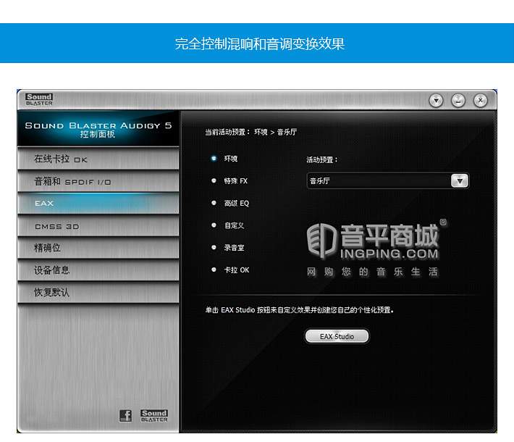Viewport: 514px width, 442px height.
Task: Click the Facebook icon in the sidebar
Action: coord(125,416)
